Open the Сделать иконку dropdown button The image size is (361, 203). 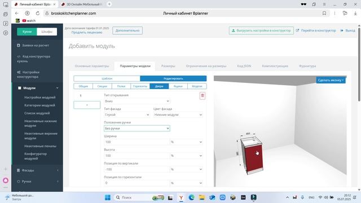331,80
